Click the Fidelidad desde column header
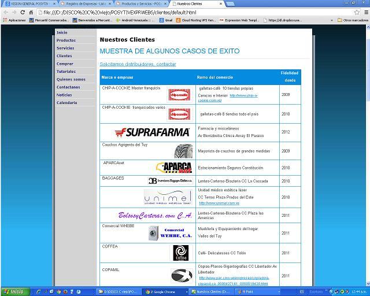The image size is (370, 296). 290,76
